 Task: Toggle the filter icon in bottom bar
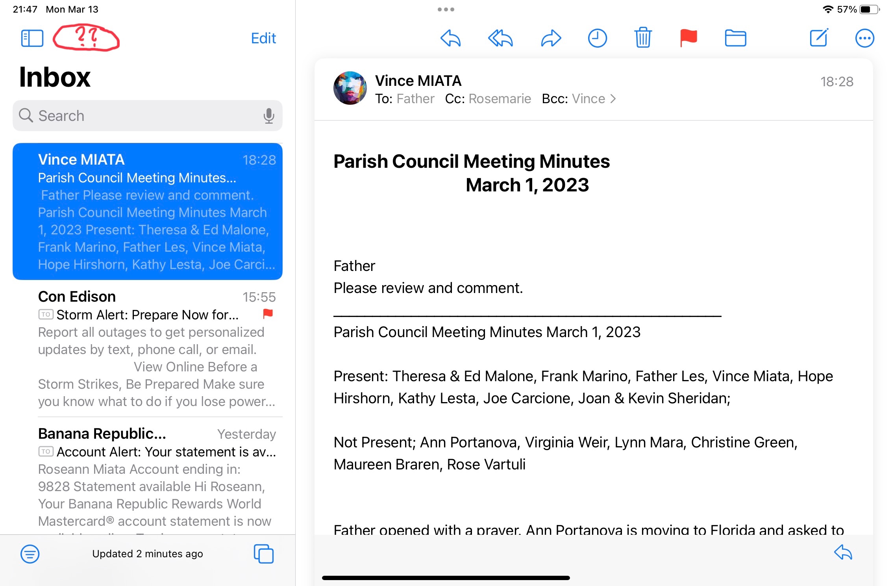click(x=30, y=554)
